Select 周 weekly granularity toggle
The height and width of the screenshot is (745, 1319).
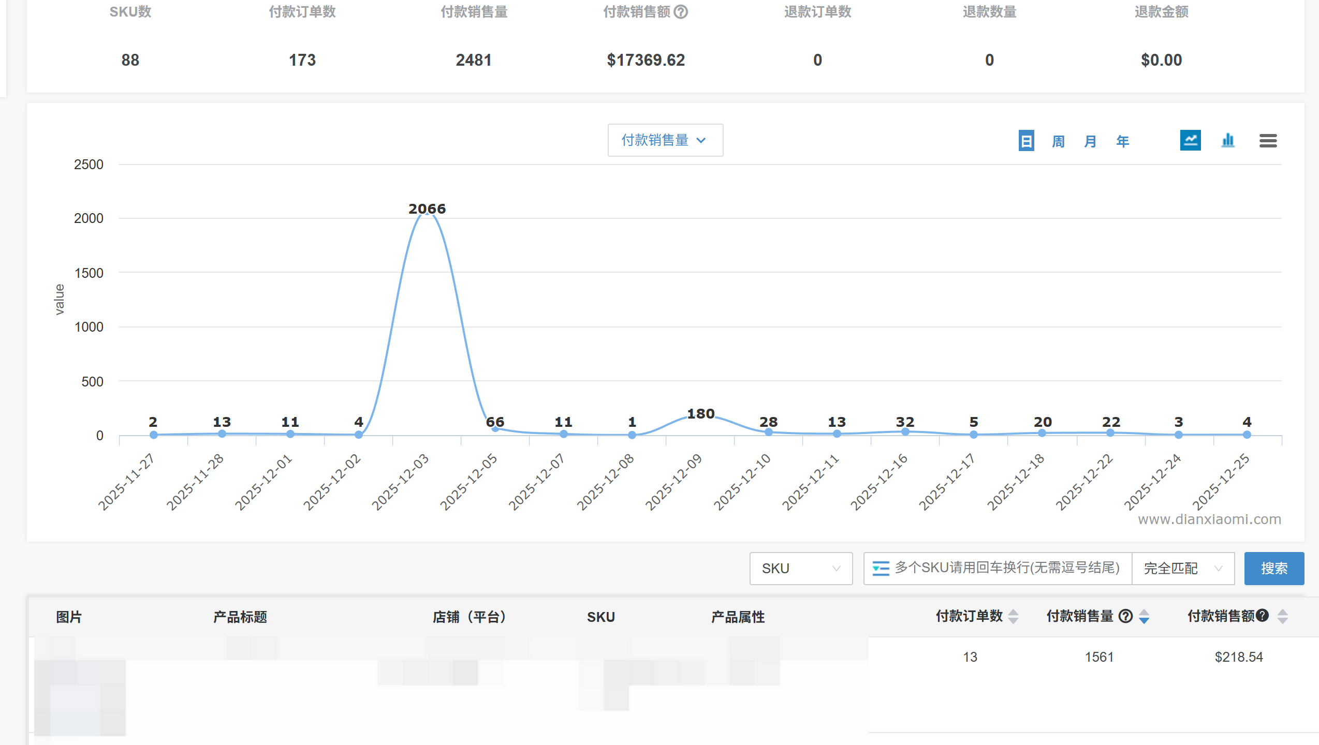click(1058, 141)
